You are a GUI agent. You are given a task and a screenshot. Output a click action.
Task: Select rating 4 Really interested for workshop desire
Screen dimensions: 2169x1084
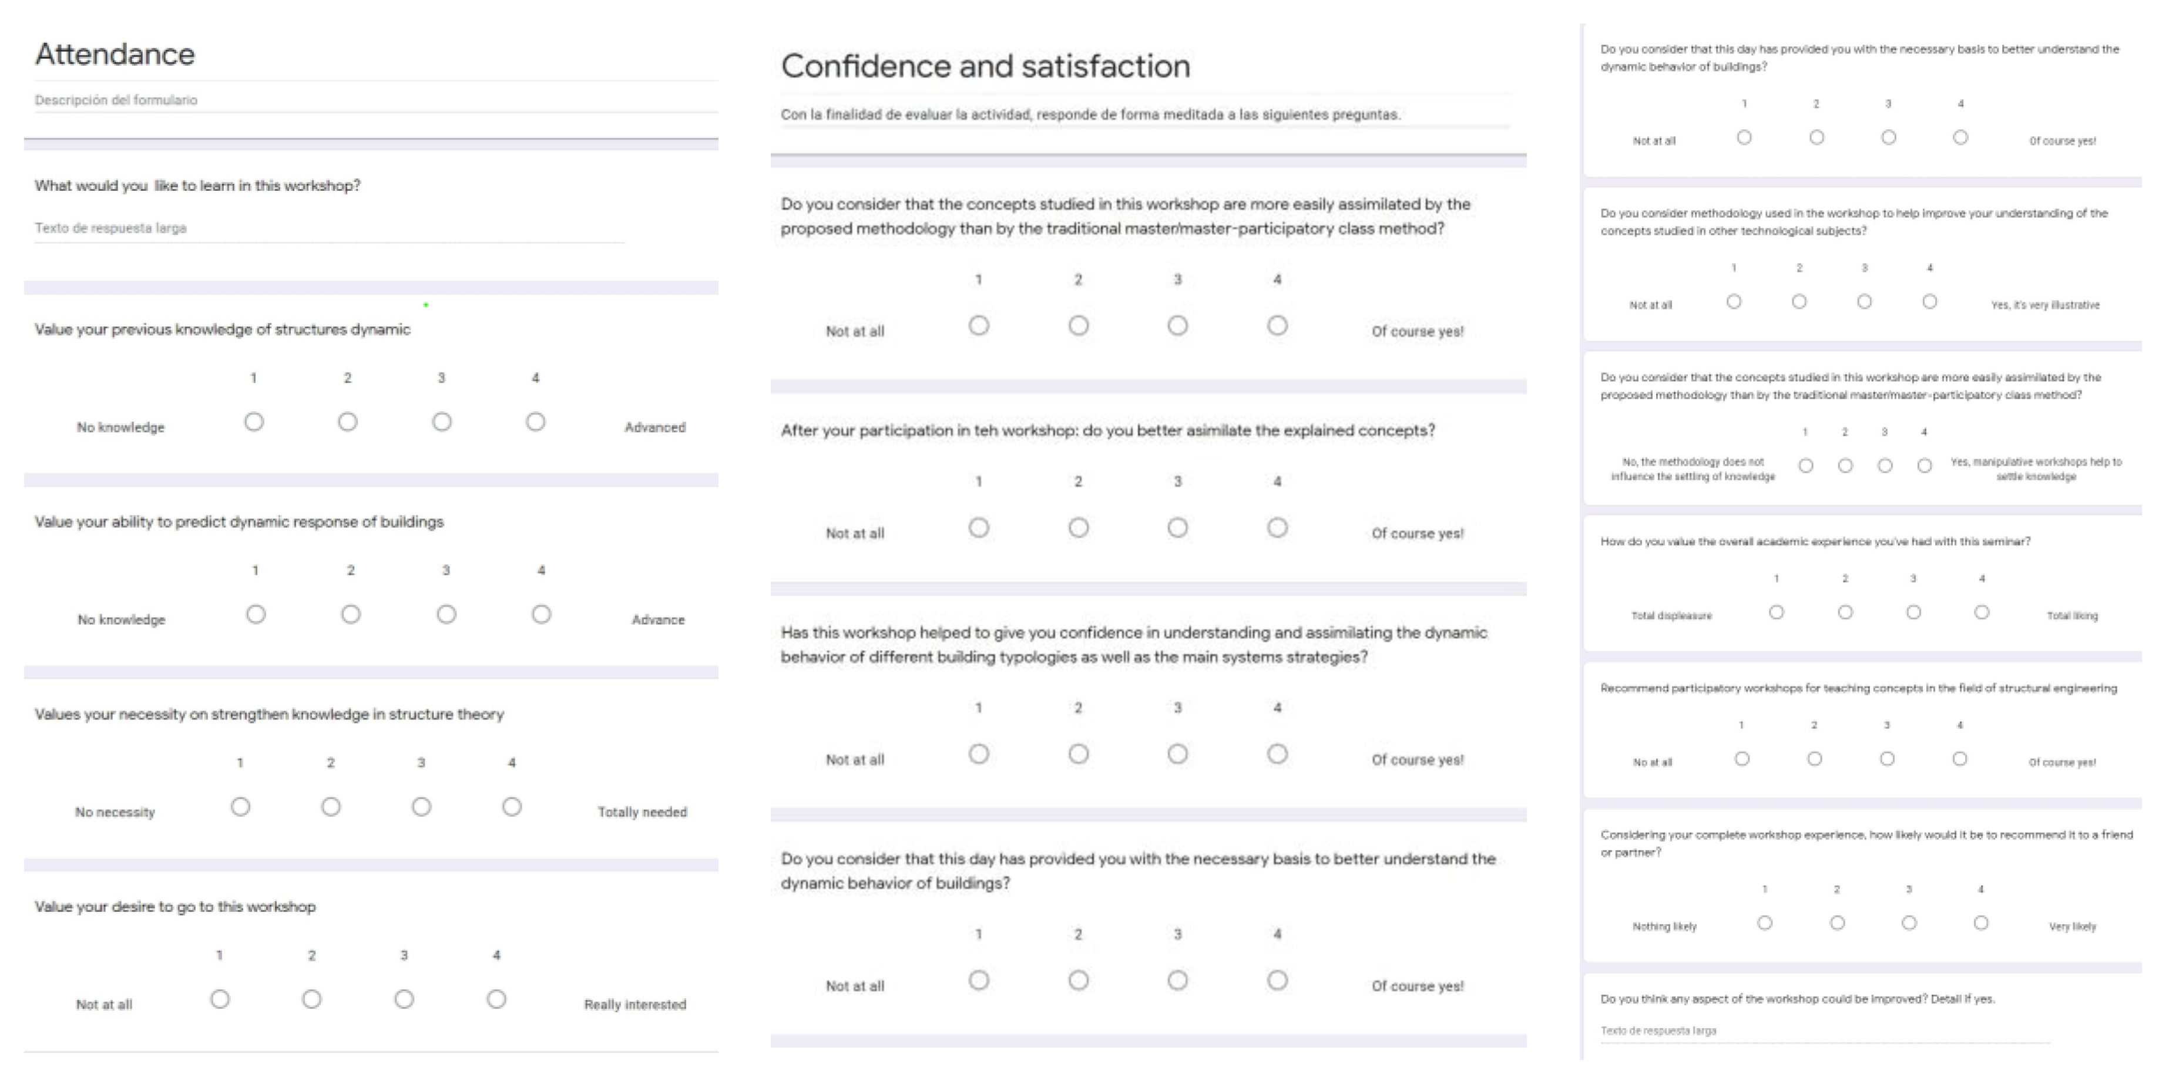coord(496,999)
